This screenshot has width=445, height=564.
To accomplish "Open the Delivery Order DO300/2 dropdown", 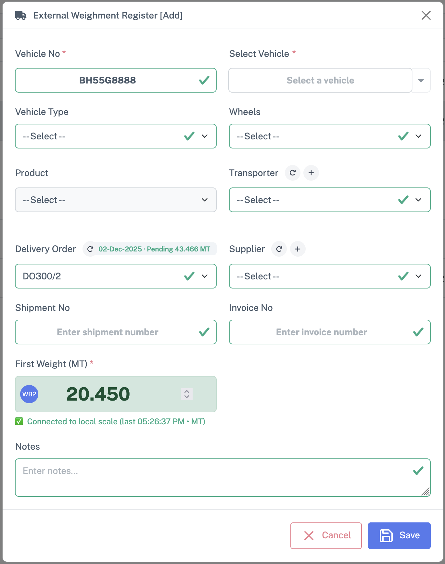I will 116,276.
